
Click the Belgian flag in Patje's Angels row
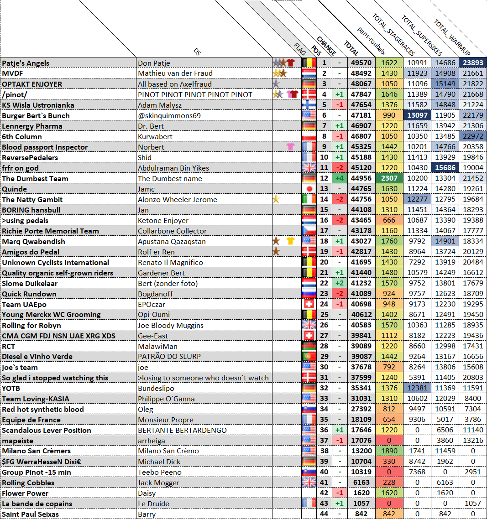309,62
